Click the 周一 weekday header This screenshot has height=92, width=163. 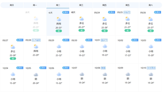click(35, 5)
